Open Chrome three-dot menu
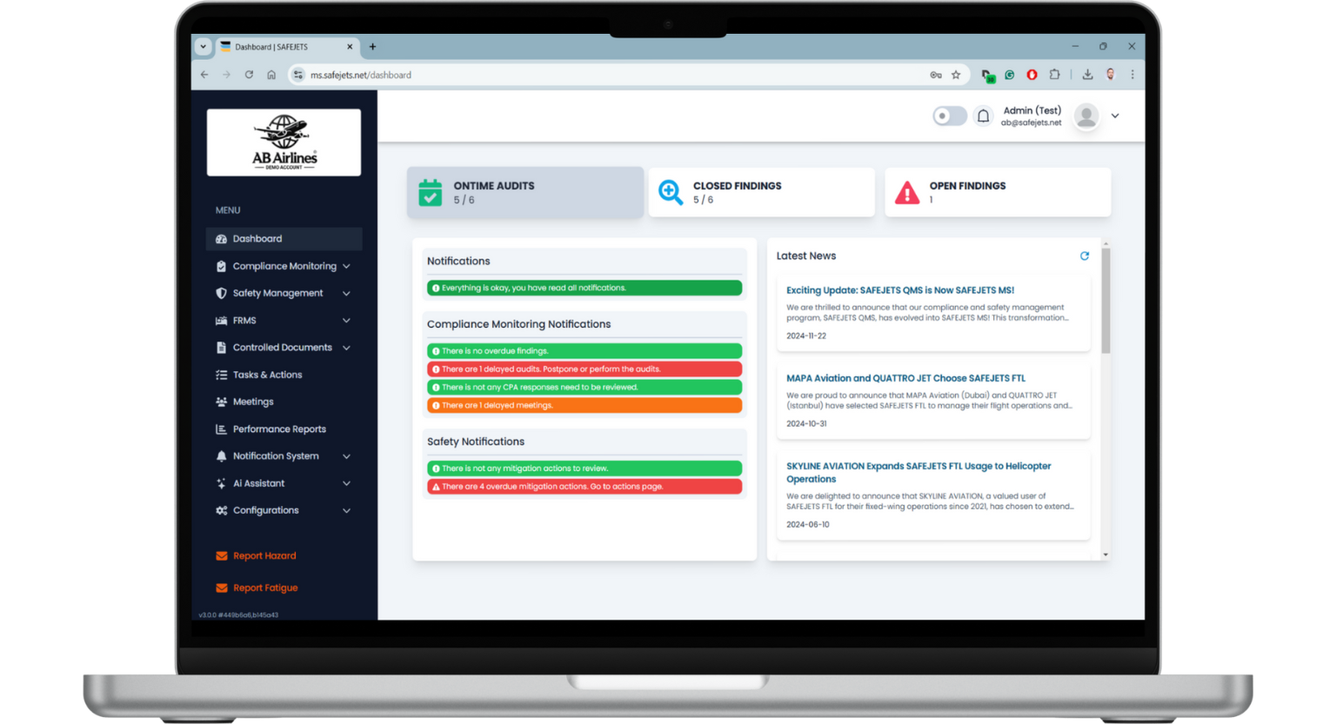The height and width of the screenshot is (724, 1336). coord(1132,75)
